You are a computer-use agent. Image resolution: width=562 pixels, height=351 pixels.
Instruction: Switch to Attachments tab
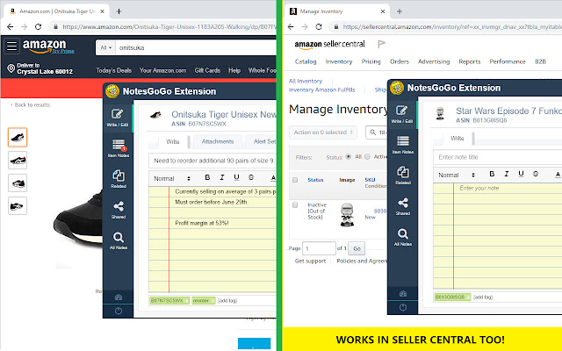click(218, 141)
